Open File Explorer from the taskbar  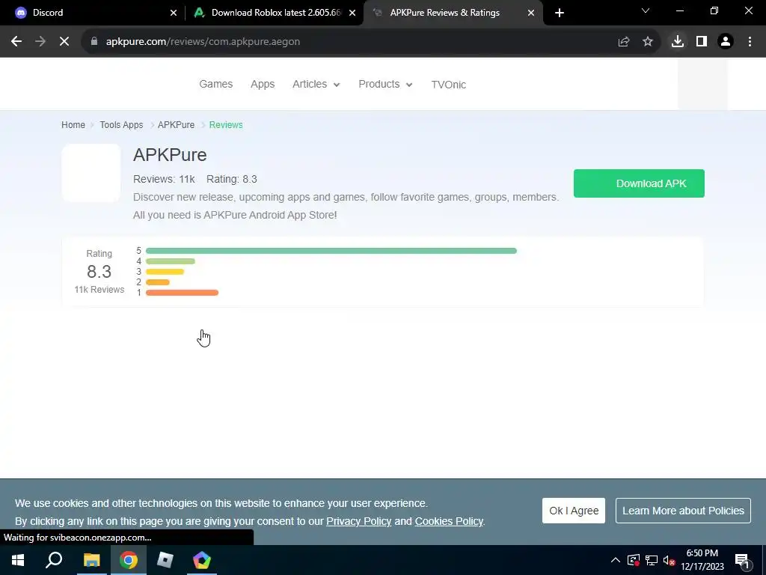91,560
